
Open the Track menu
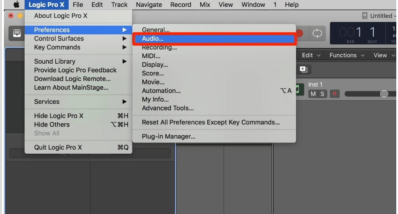point(119,5)
